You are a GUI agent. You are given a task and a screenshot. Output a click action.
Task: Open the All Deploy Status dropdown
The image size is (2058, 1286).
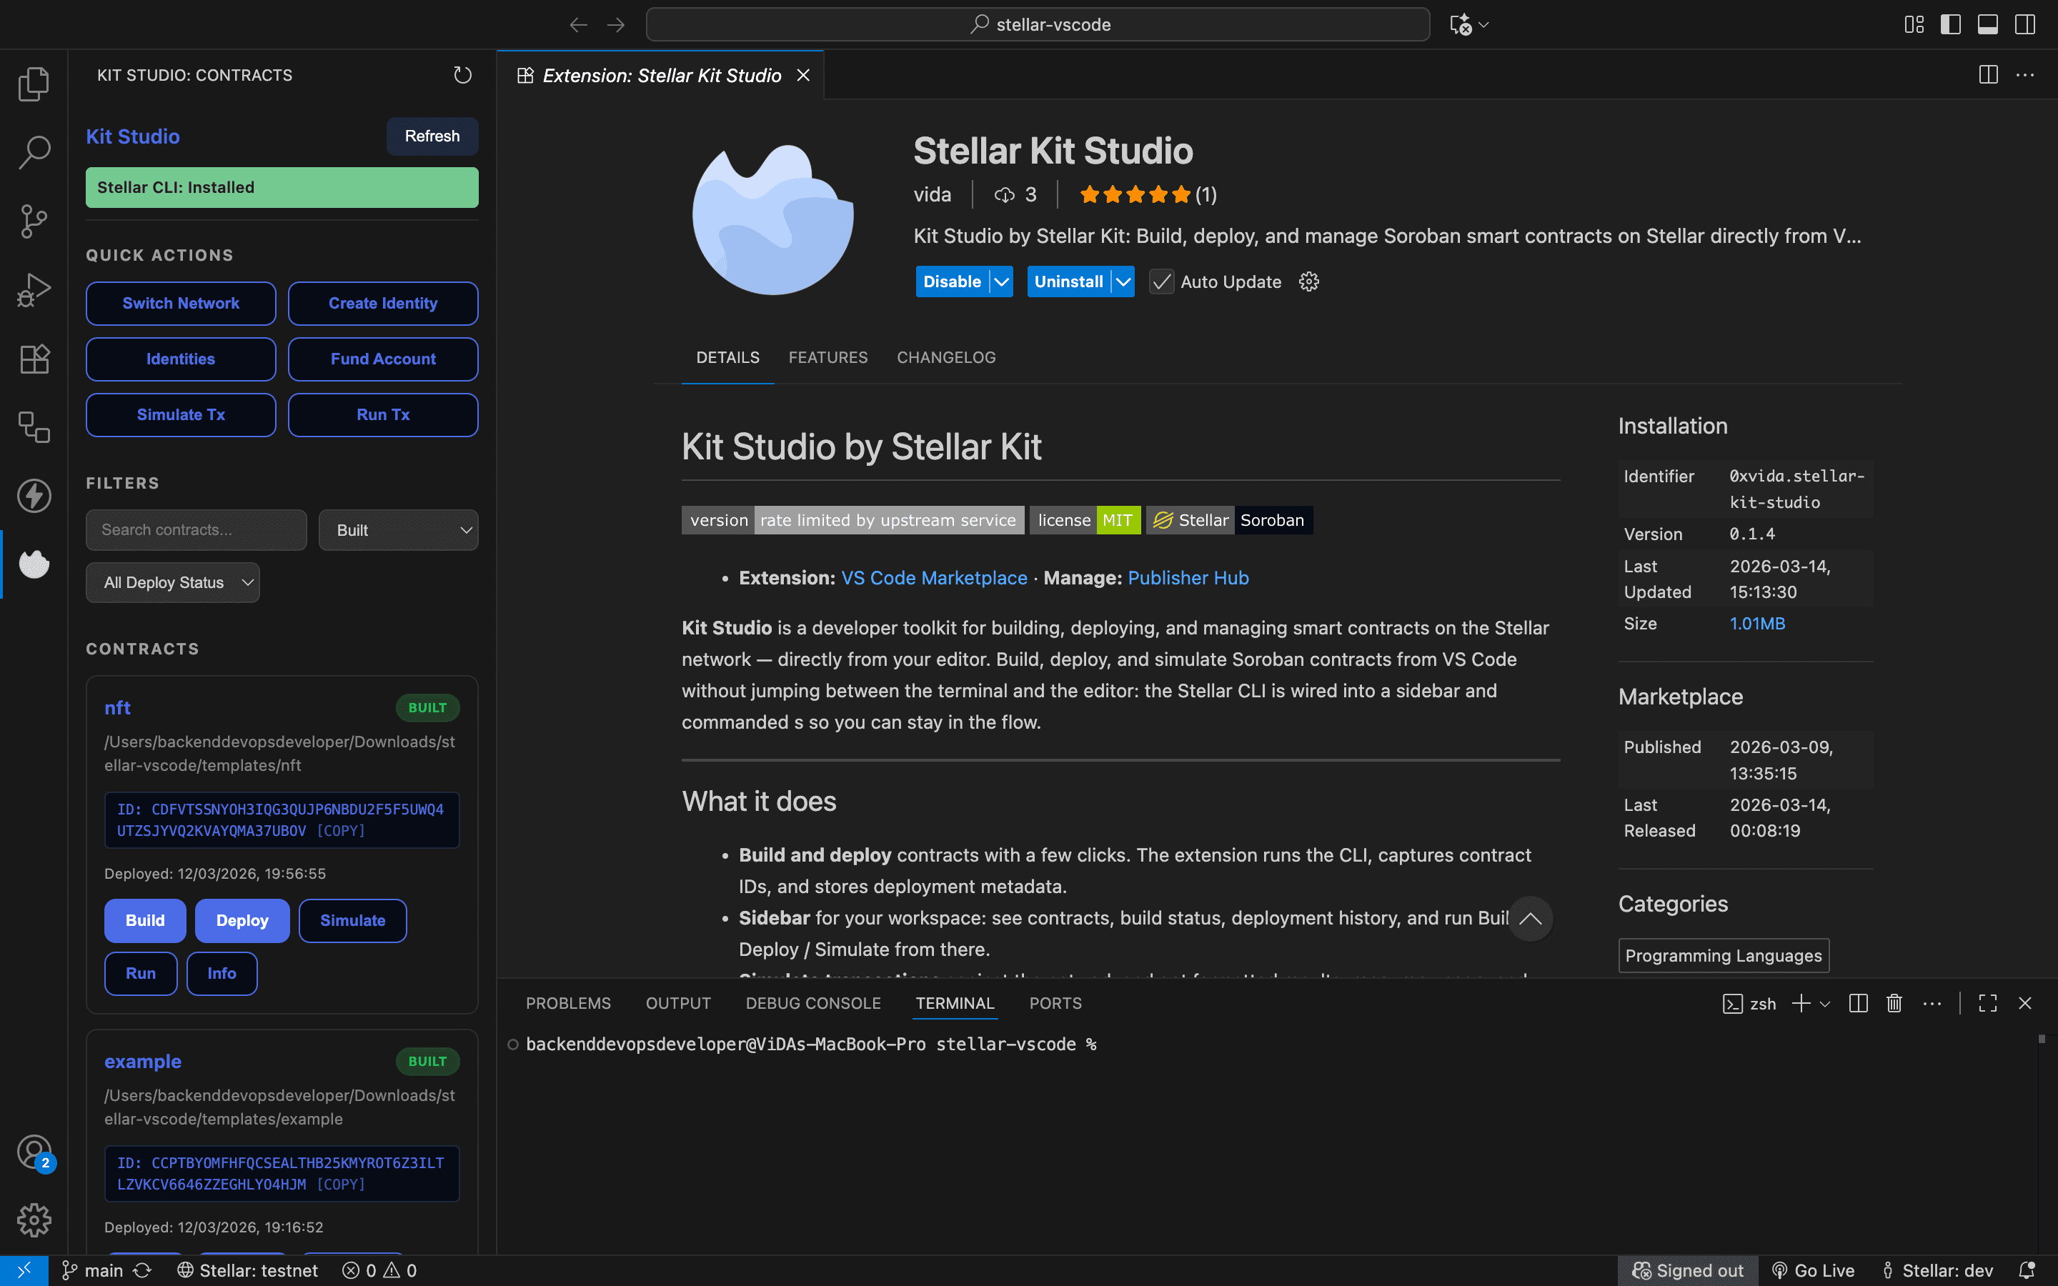pyautogui.click(x=173, y=582)
